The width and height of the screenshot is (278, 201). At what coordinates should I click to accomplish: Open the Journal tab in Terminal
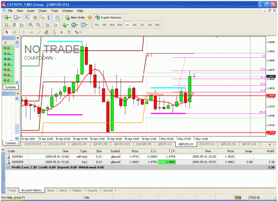[x=108, y=190]
